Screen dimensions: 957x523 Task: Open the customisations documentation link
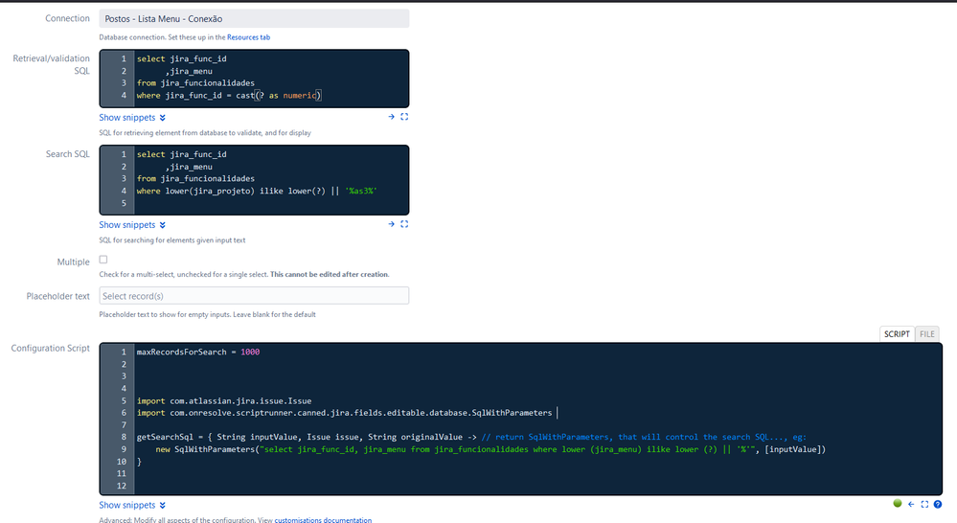pyautogui.click(x=323, y=520)
